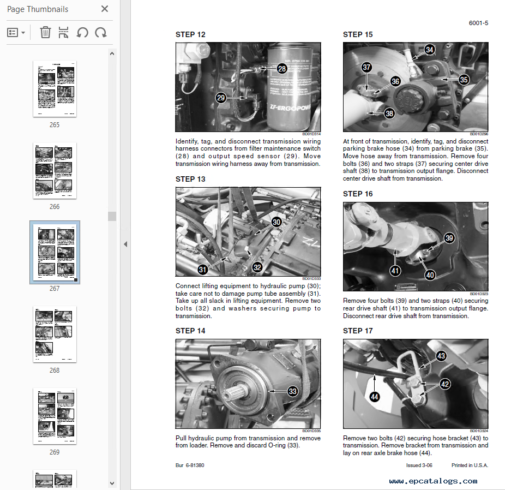
Task: Rotate the page clockwise
Action: (101, 33)
